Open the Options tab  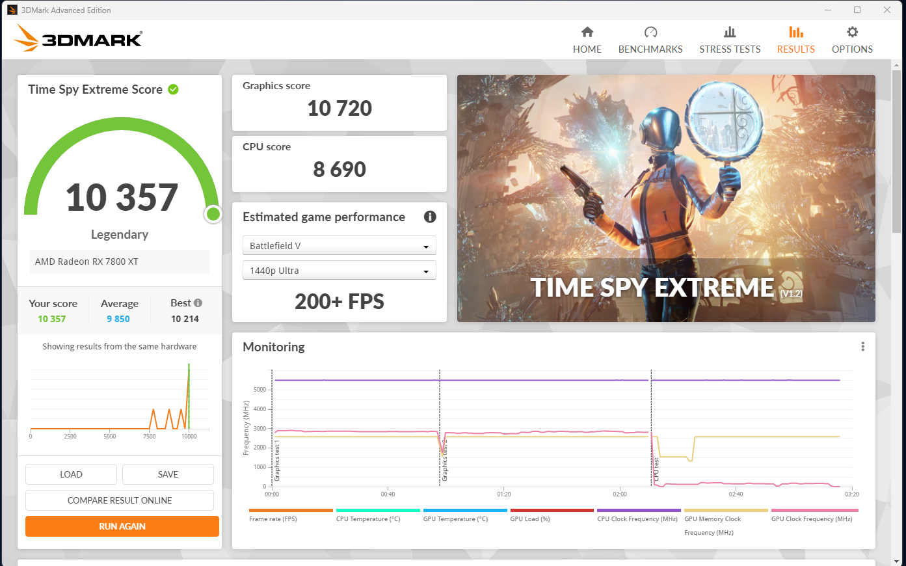(852, 40)
